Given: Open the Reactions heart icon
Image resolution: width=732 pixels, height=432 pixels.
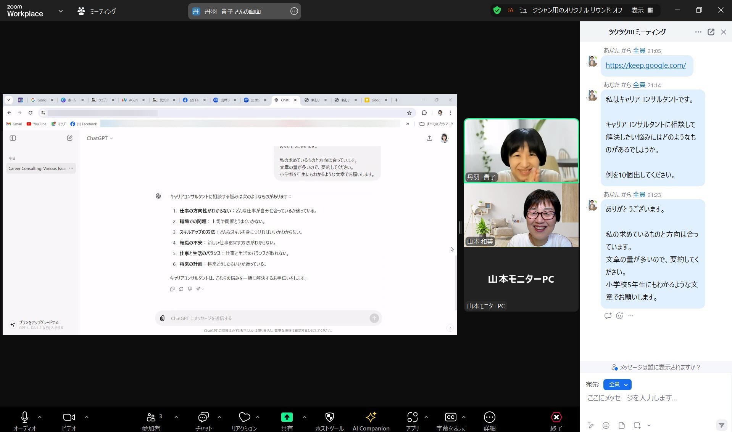Looking at the screenshot, I should click(x=244, y=418).
